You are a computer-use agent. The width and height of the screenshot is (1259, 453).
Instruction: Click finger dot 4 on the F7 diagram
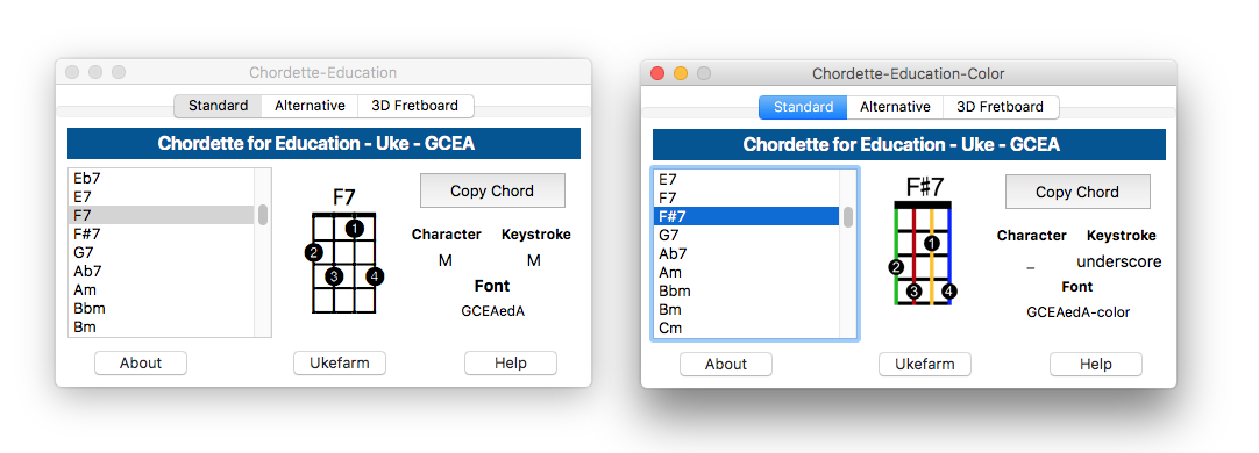(x=375, y=276)
